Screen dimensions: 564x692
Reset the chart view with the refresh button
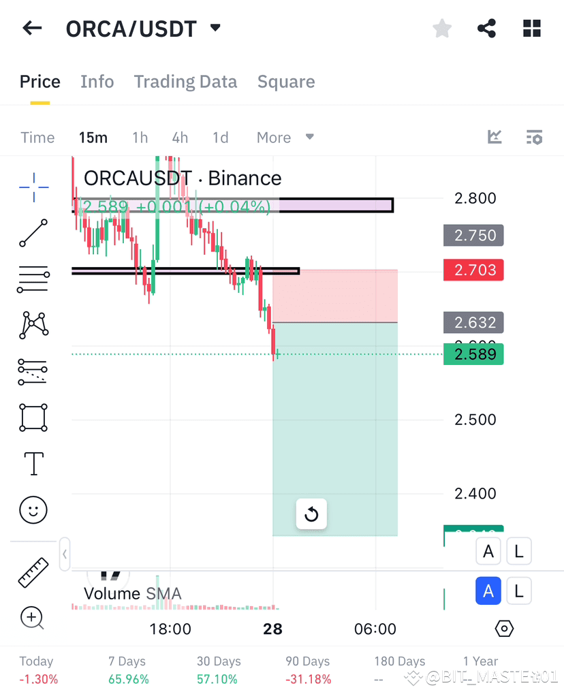coord(311,514)
